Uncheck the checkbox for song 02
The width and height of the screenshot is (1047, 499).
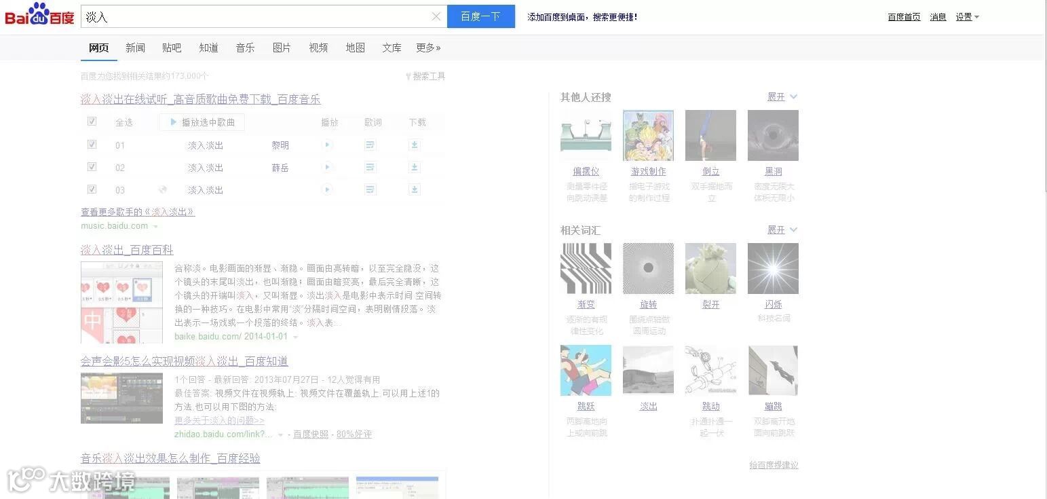pyautogui.click(x=92, y=167)
